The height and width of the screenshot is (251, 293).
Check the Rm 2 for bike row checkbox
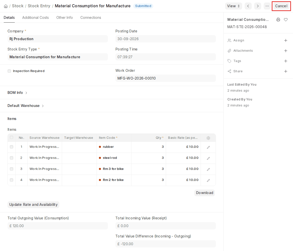[12, 180]
